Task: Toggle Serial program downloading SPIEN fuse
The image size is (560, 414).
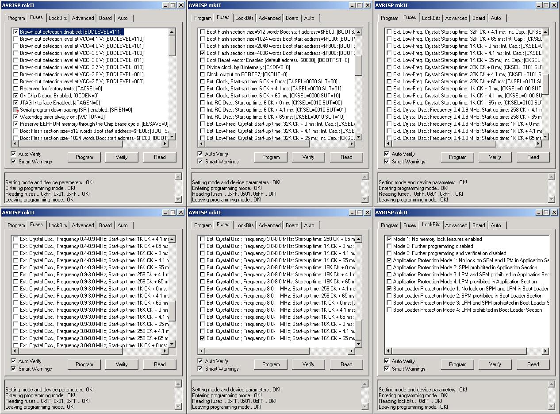Action: point(16,110)
